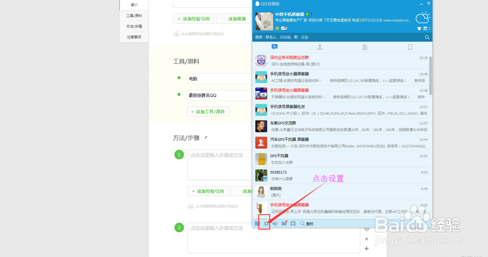Click the 电脑 tool input field
The height and width of the screenshot is (257, 488).
(220, 79)
